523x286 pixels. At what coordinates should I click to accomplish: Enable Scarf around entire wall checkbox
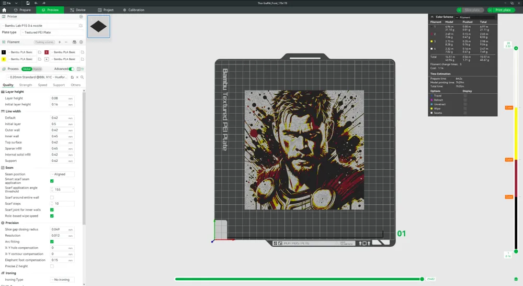(52, 197)
